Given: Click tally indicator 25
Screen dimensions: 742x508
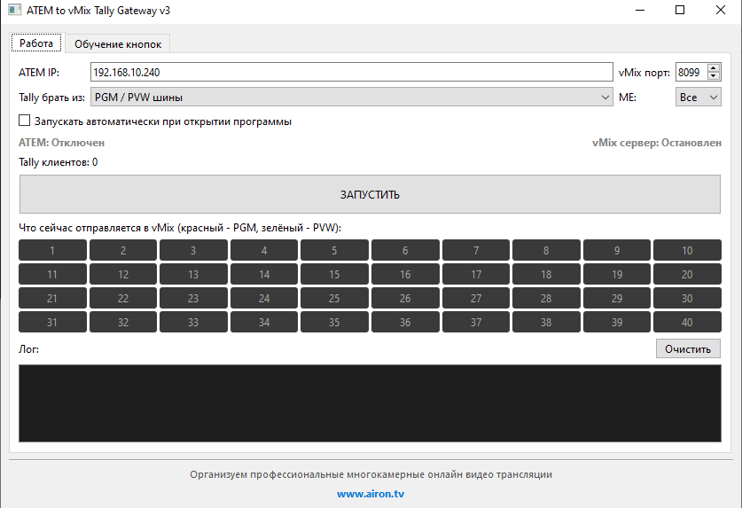Looking at the screenshot, I should tap(334, 298).
